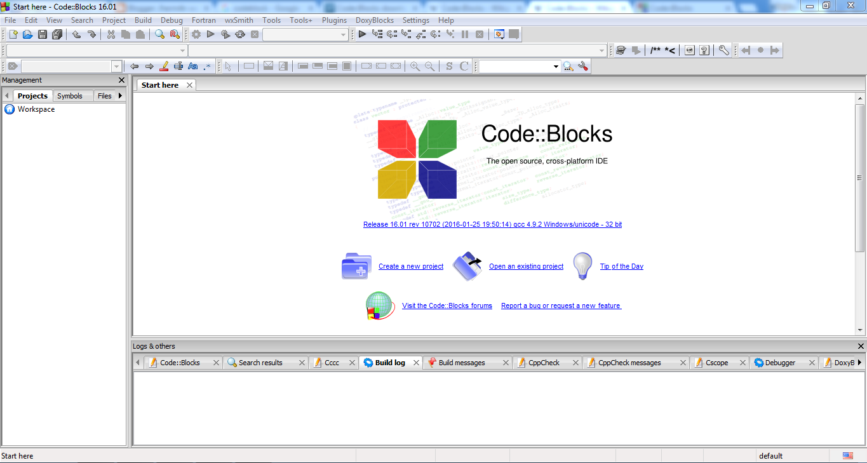
Task: Open the DoxyBlocks extract documentation icon
Action: pos(621,50)
